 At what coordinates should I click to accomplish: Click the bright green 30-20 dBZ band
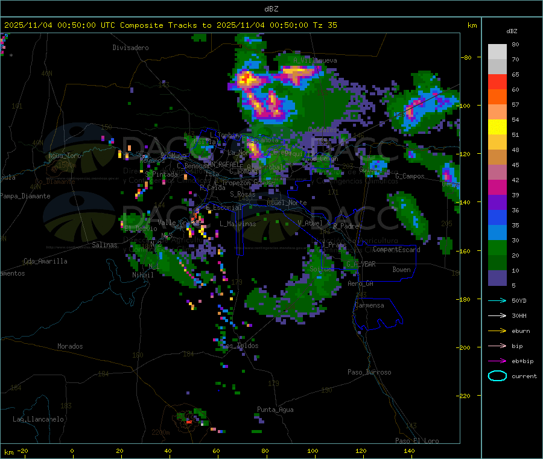[x=497, y=247]
